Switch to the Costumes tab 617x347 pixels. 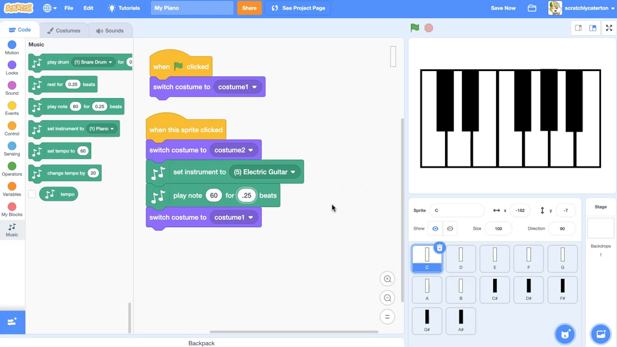(x=64, y=31)
